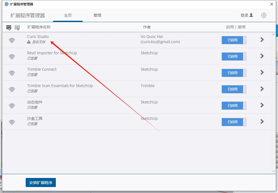Expand 沙盒工具 details chevron

(262, 121)
